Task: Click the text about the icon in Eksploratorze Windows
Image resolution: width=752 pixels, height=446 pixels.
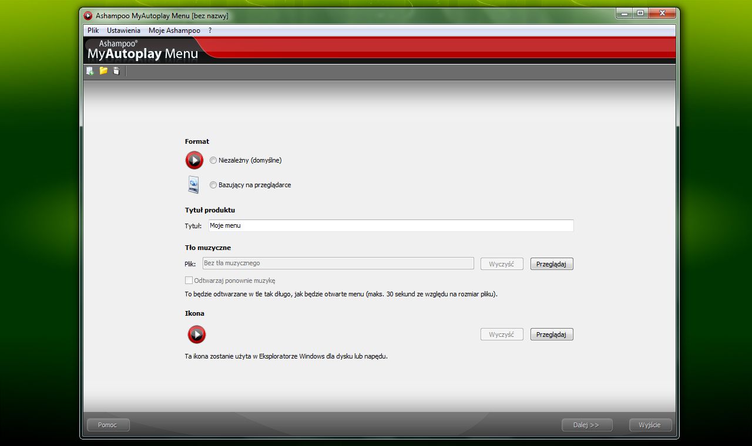Action: tap(286, 356)
